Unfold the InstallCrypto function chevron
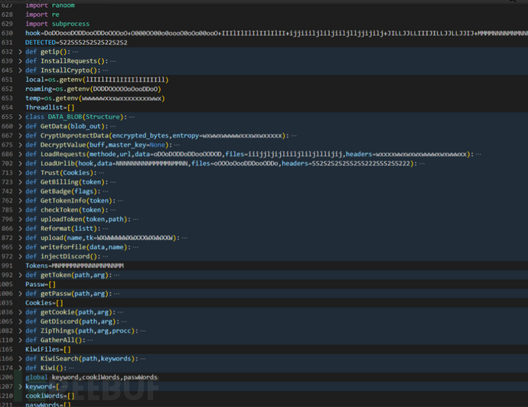This screenshot has width=528, height=407. click(x=20, y=70)
